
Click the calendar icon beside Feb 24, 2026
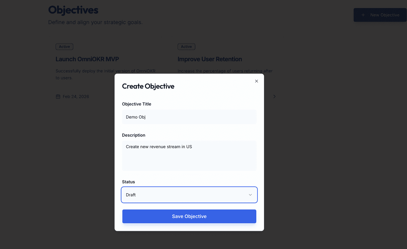pos(58,96)
